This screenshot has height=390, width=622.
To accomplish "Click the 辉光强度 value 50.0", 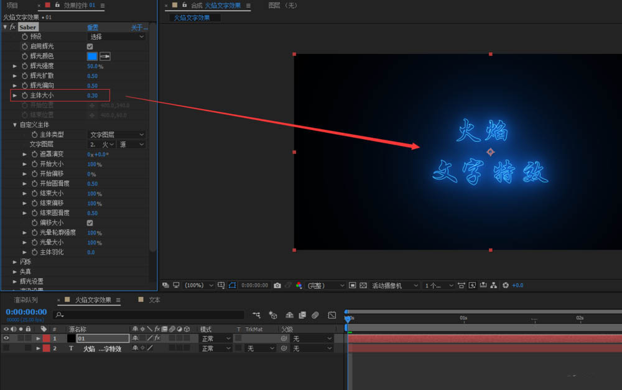I will (93, 66).
